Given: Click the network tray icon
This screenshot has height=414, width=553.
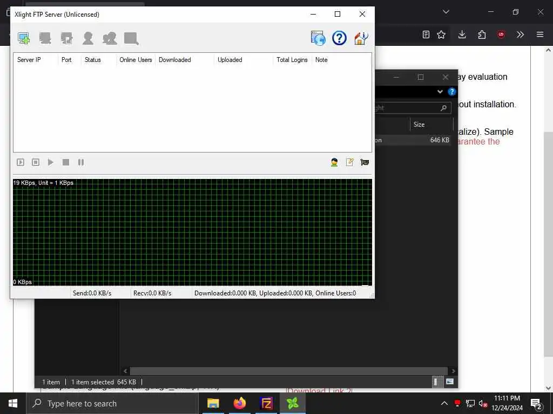Looking at the screenshot, I should [470, 403].
